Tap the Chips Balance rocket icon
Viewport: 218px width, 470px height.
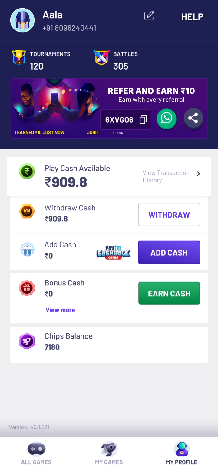[x=27, y=341]
